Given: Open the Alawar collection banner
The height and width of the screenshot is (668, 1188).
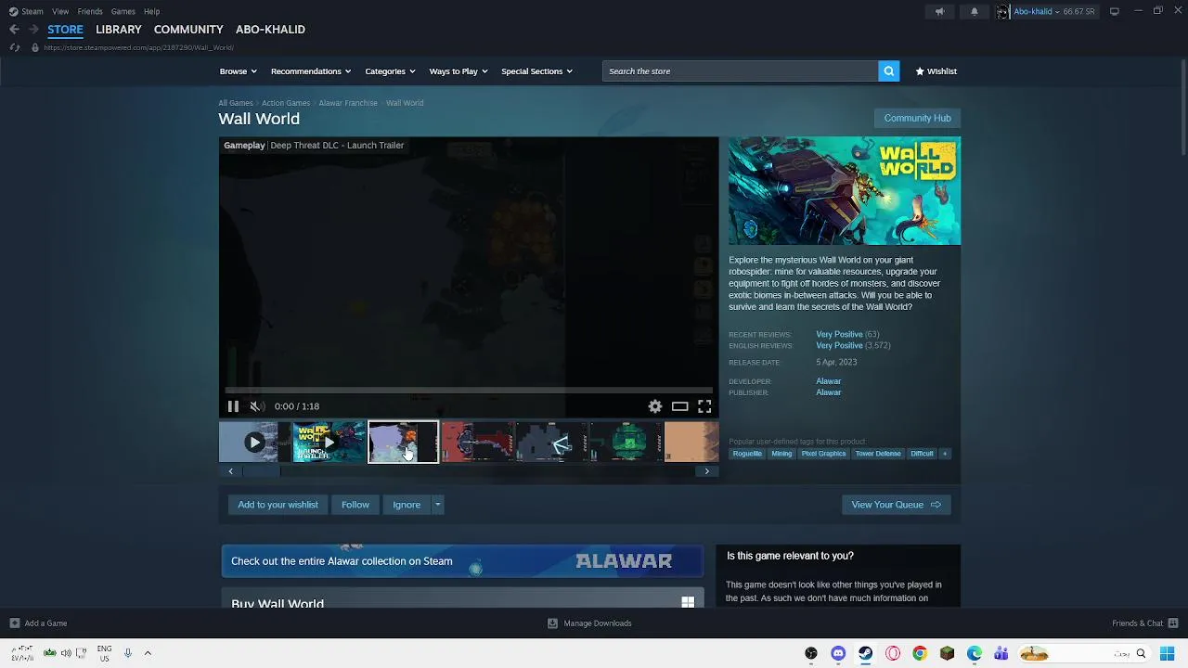Looking at the screenshot, I should click(462, 561).
